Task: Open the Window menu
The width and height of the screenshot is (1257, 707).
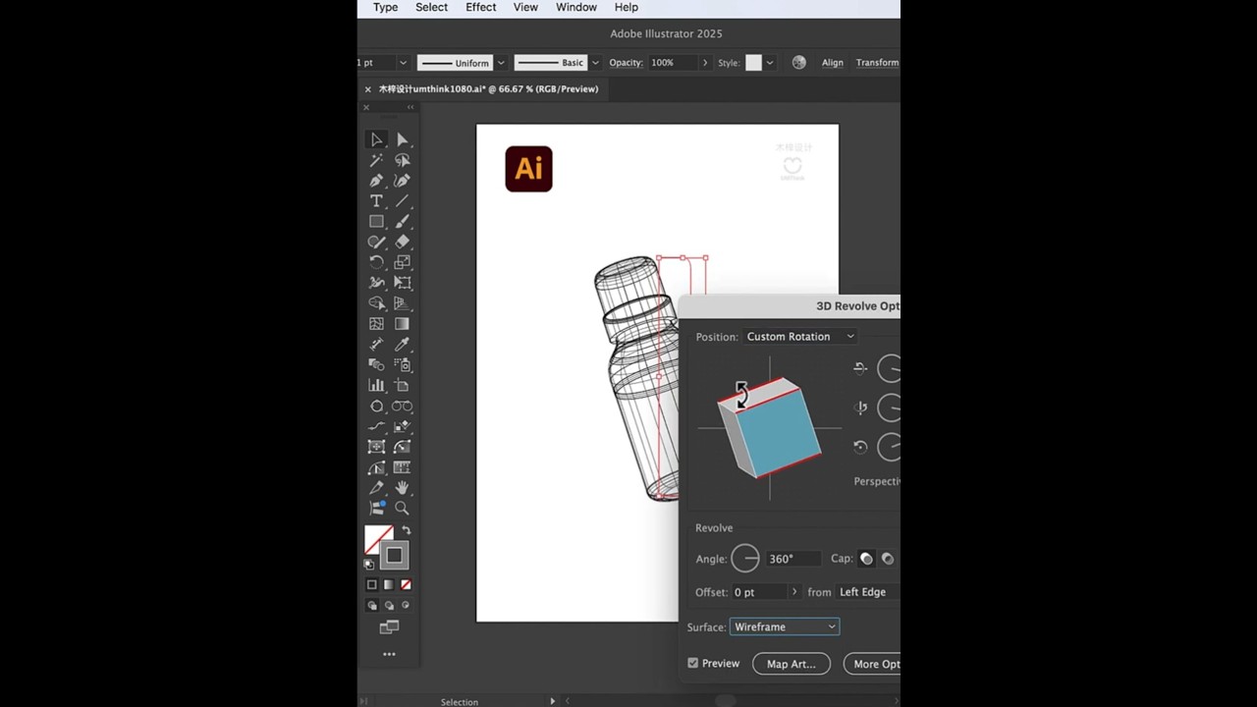Action: pyautogui.click(x=576, y=7)
